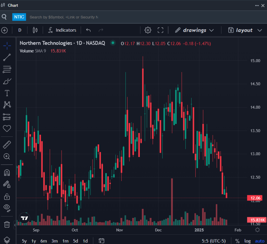Open the Indicators dialog
The width and height of the screenshot is (267, 244).
62,30
